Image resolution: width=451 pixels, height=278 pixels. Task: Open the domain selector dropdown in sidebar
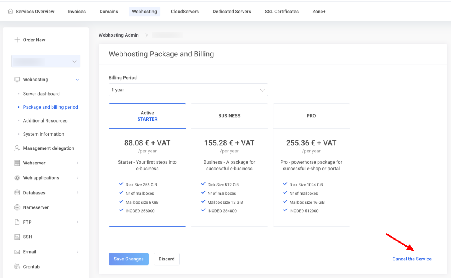pos(46,61)
